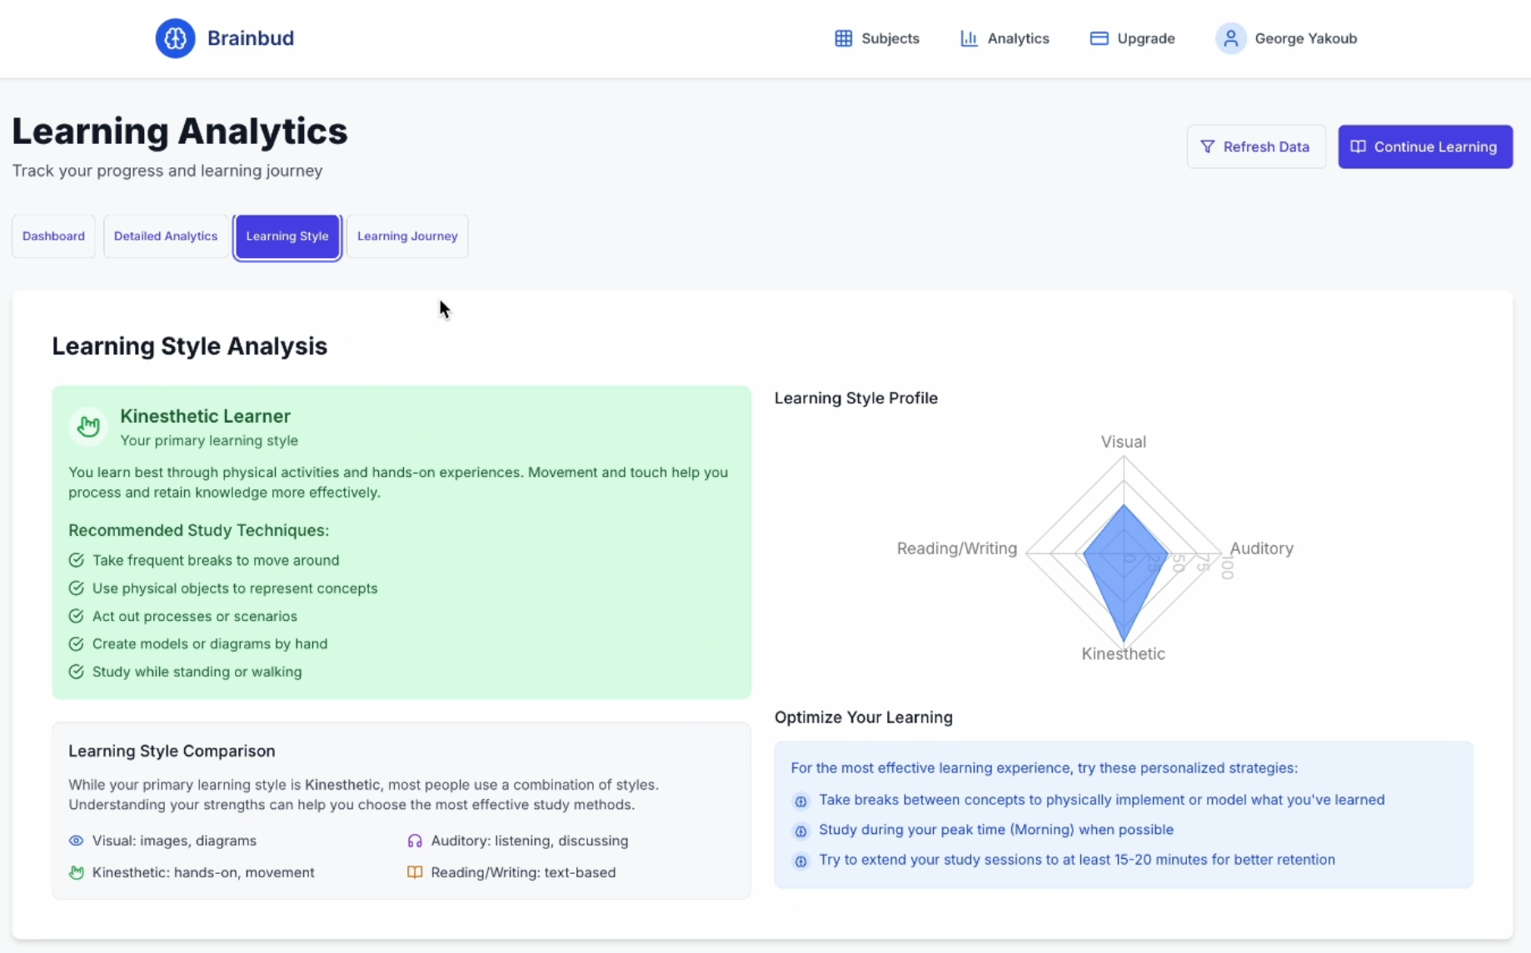
Task: Click check icon beside 'Study while standing'
Action: coord(76,672)
